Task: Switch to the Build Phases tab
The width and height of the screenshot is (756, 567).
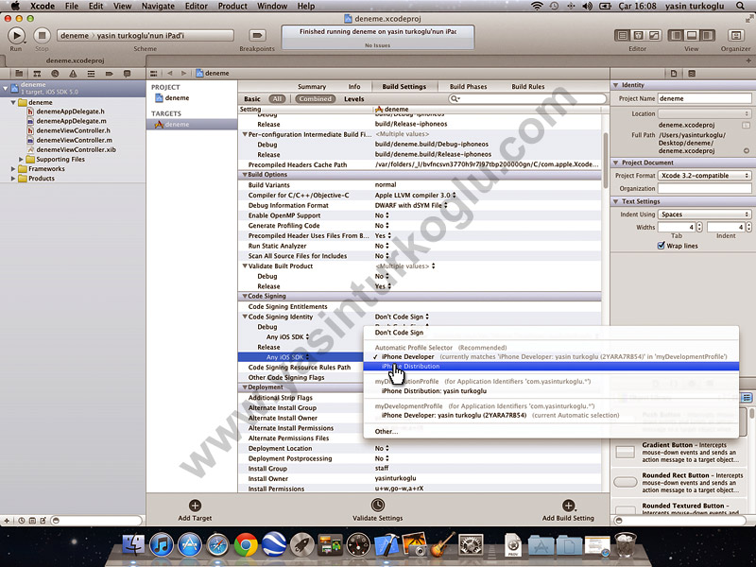Action: [x=468, y=87]
